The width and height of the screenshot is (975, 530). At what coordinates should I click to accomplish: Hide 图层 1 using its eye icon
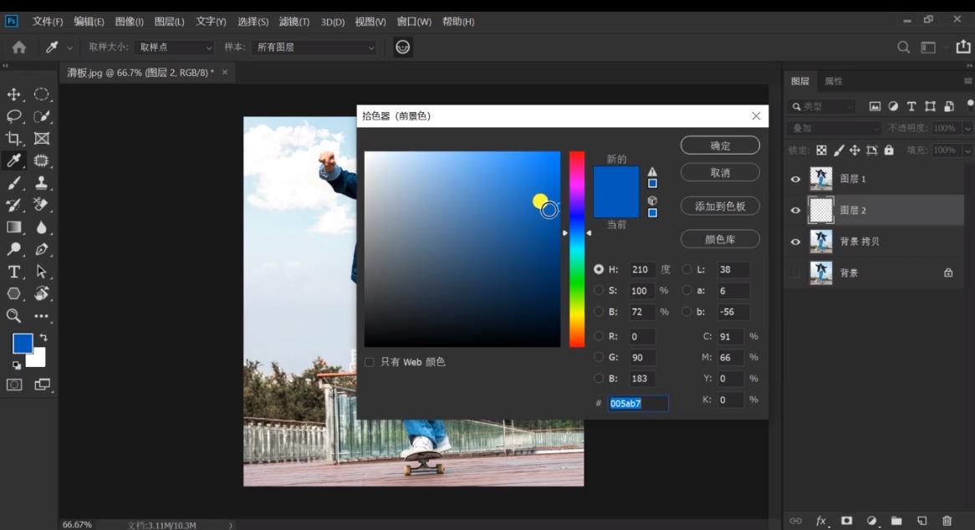(x=795, y=179)
